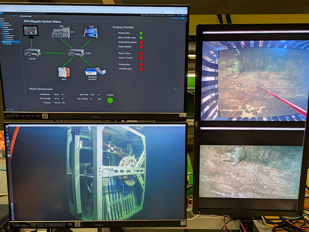Click the Visu-IPC device icon
Screen dimensions: 309x232
pos(32,53)
